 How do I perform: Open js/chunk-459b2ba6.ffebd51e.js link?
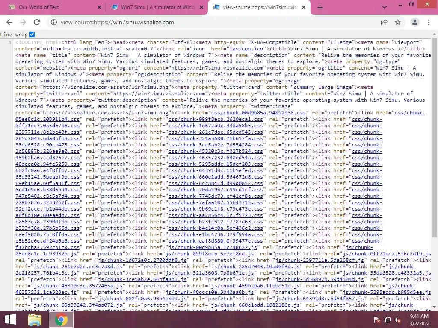[255, 286]
